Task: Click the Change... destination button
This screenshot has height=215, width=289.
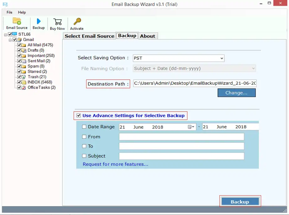Action: [236, 93]
